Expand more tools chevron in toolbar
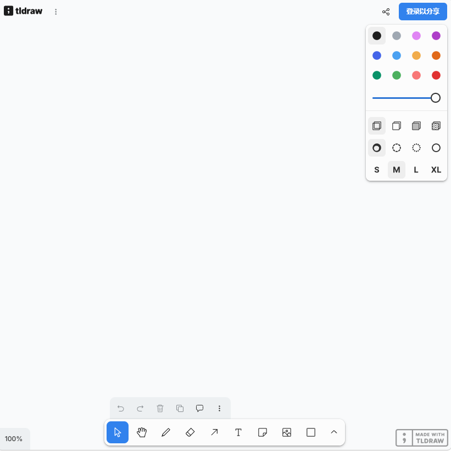This screenshot has height=451, width=451. [333, 432]
